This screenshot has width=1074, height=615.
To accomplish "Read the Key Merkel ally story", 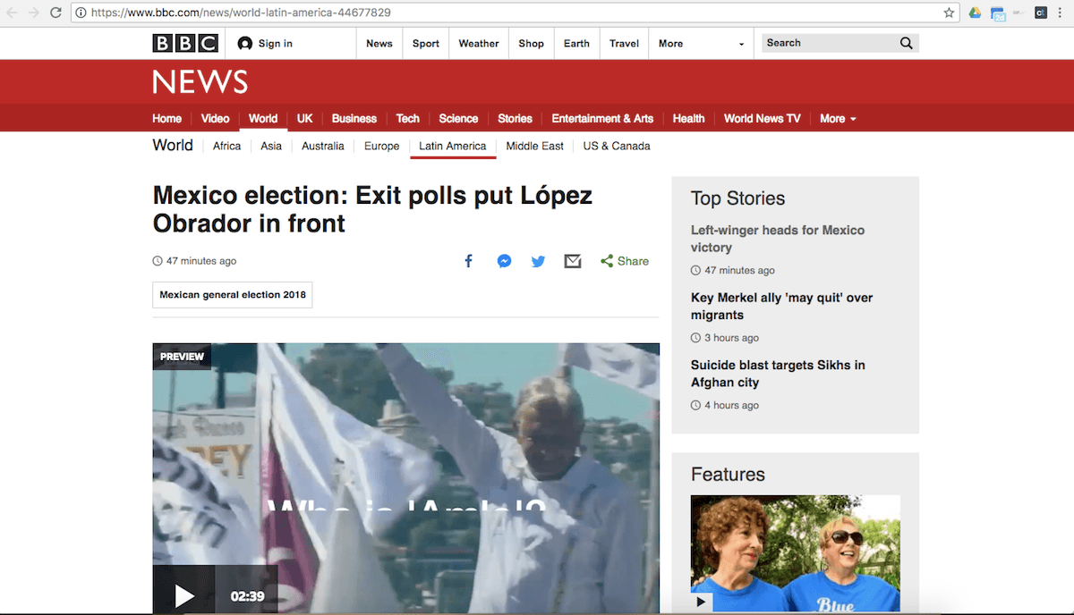I will coord(781,306).
